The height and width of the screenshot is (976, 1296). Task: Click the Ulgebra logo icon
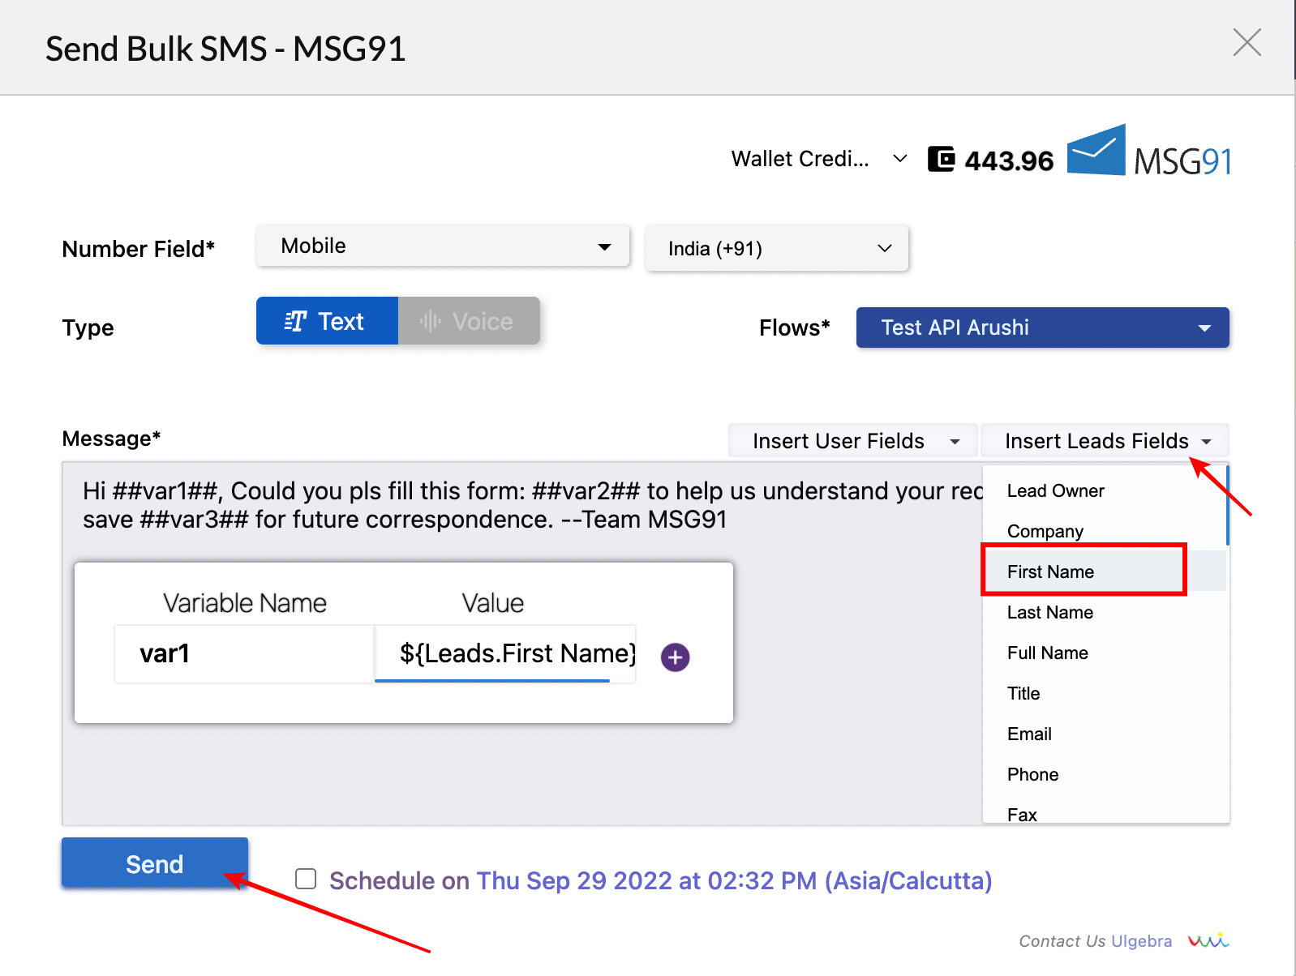tap(1208, 940)
